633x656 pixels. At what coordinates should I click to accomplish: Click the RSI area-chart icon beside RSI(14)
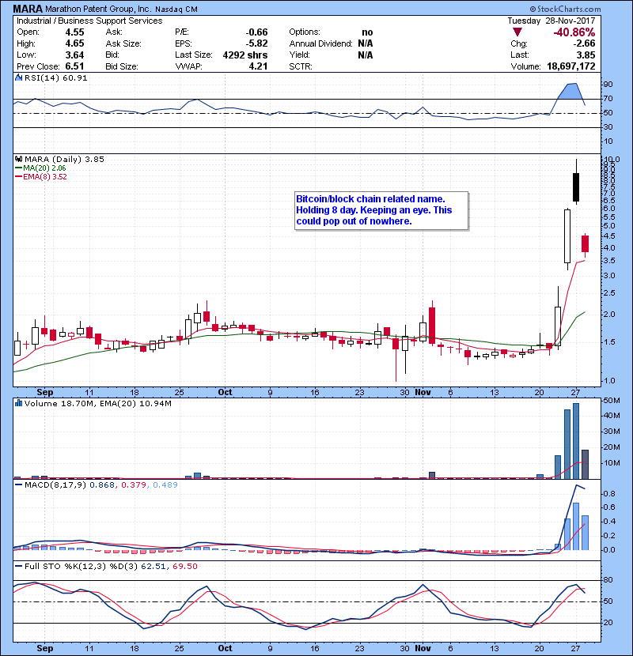click(x=18, y=77)
